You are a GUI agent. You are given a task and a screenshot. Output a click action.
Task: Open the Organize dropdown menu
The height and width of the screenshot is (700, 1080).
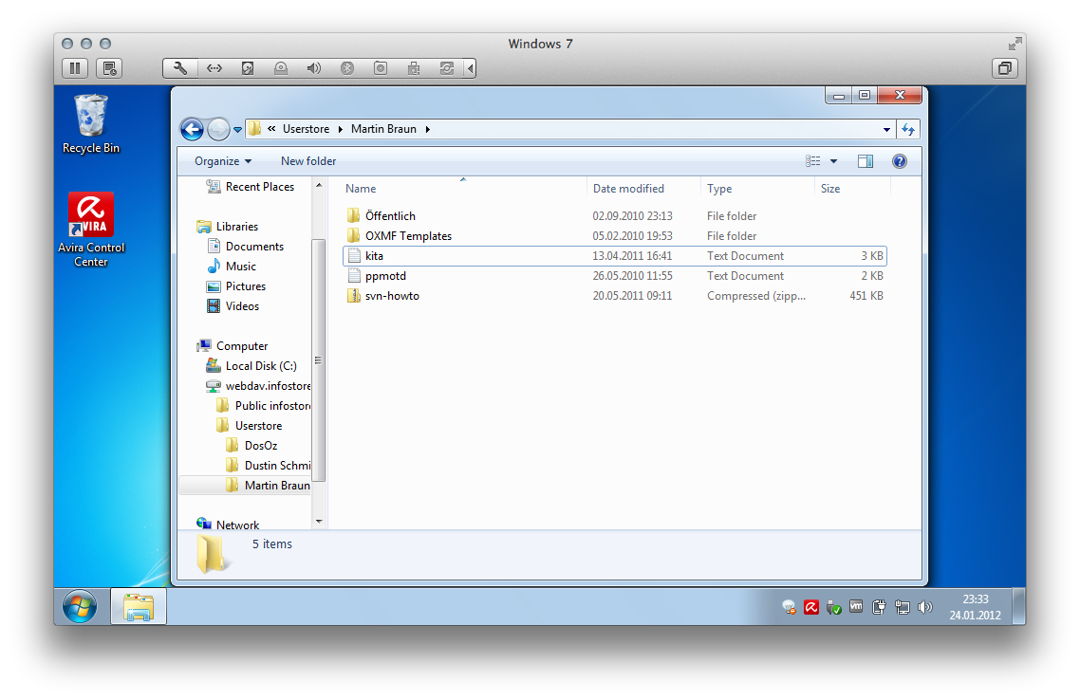point(223,161)
